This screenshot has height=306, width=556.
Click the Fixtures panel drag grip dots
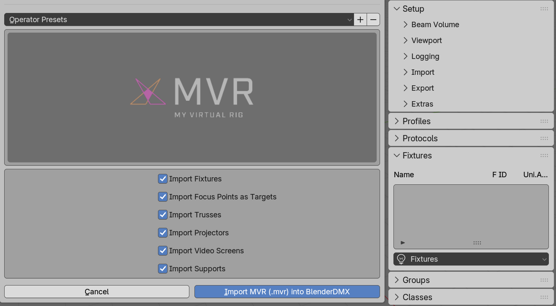544,156
